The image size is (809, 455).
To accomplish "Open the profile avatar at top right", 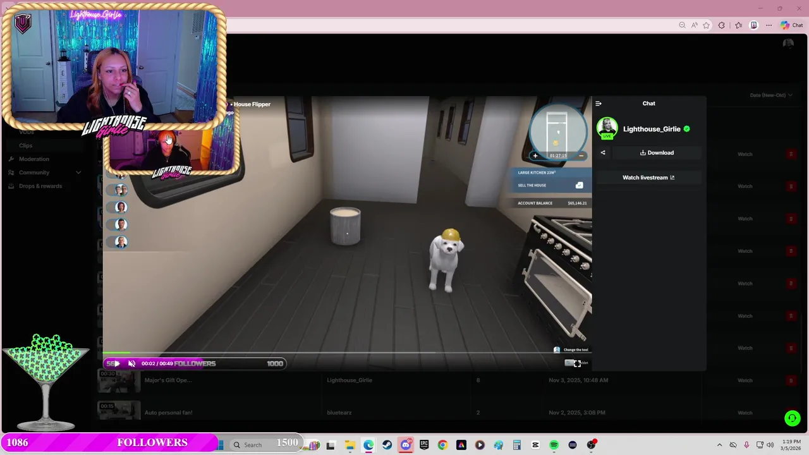I will tap(788, 44).
